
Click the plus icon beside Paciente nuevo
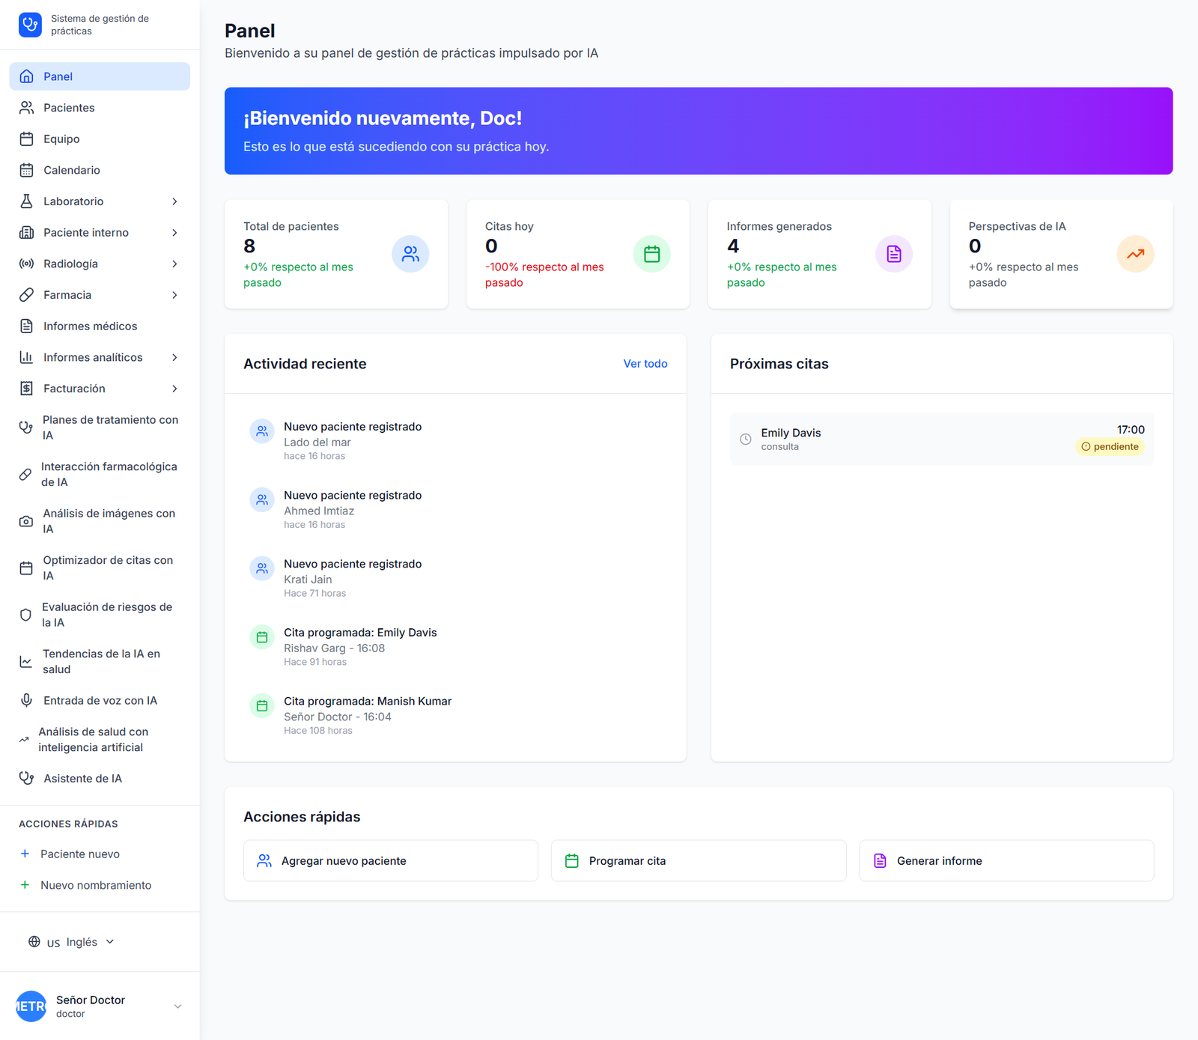[25, 854]
